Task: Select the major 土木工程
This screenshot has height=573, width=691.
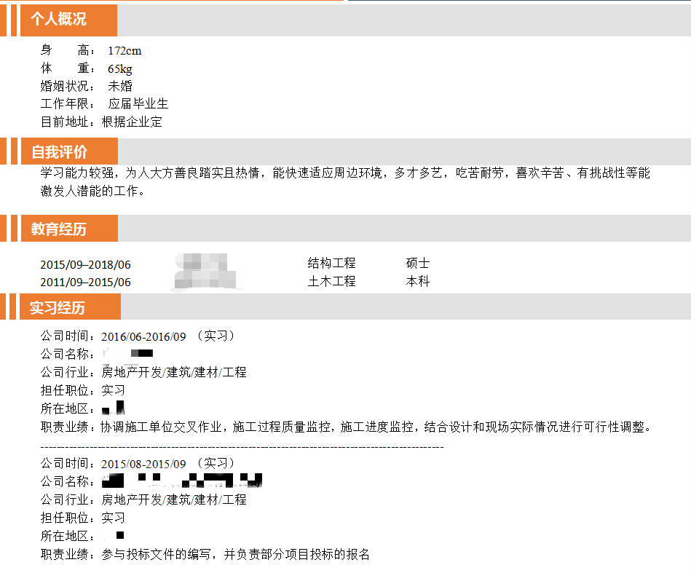Action: point(331,281)
